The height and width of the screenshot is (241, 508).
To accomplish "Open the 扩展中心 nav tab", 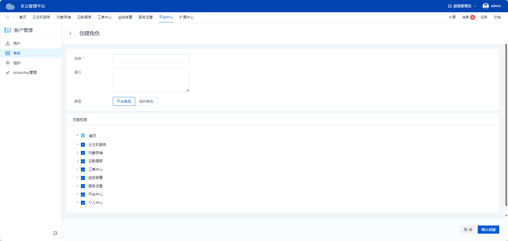I will click(186, 17).
